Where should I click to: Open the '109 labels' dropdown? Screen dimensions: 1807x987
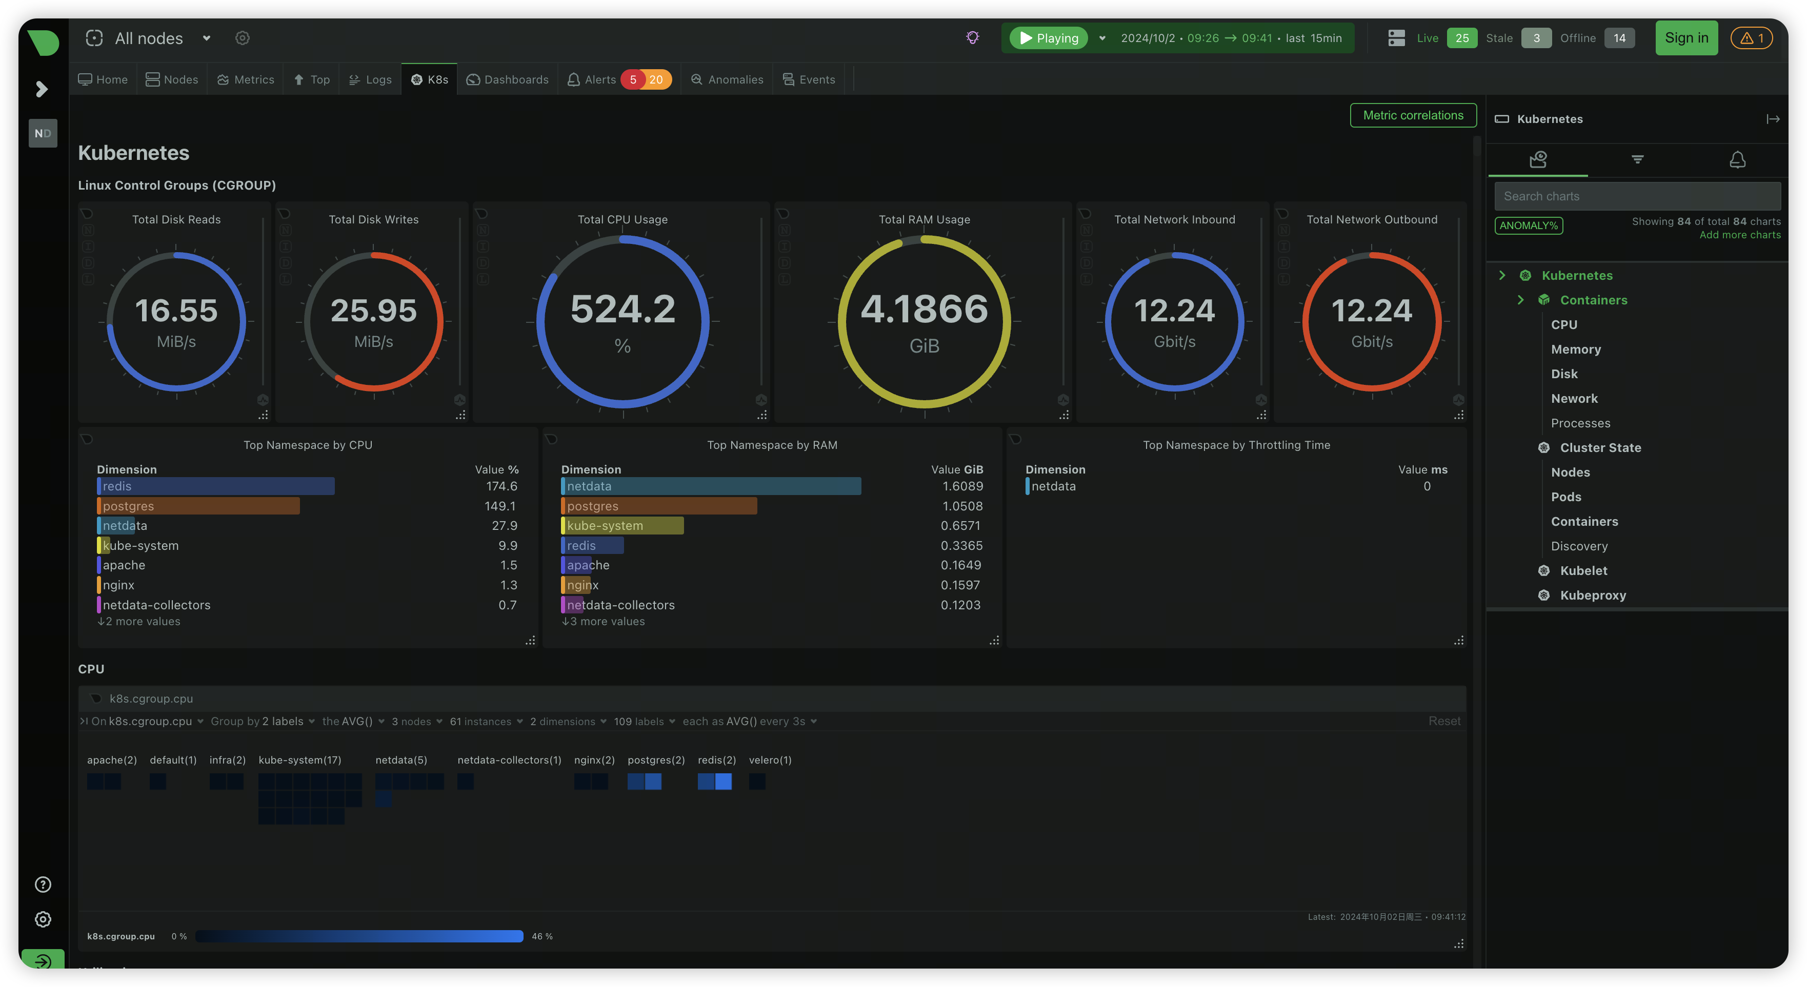(644, 722)
